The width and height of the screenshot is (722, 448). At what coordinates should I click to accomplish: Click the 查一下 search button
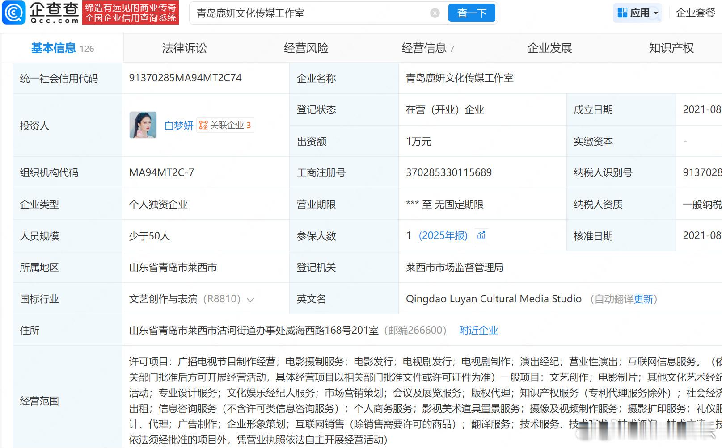(x=472, y=13)
